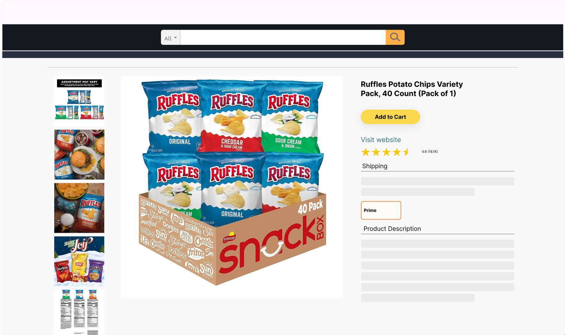Viewport: 565px width, 335px height.
Task: Expand the All search category dropdown
Action: (170, 37)
